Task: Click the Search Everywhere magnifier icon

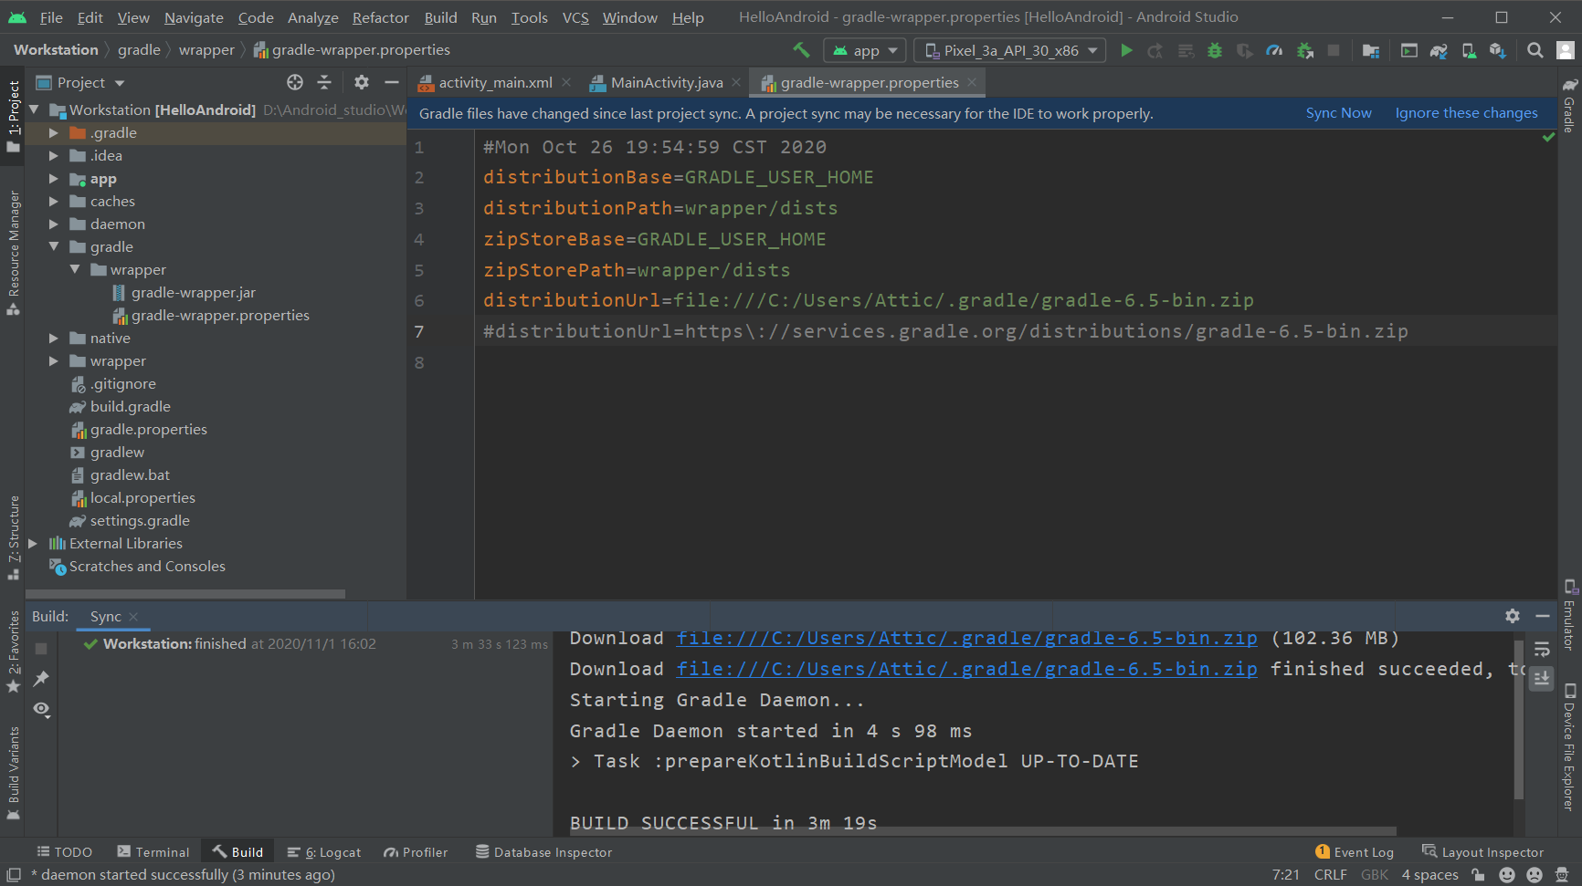Action: [1535, 50]
